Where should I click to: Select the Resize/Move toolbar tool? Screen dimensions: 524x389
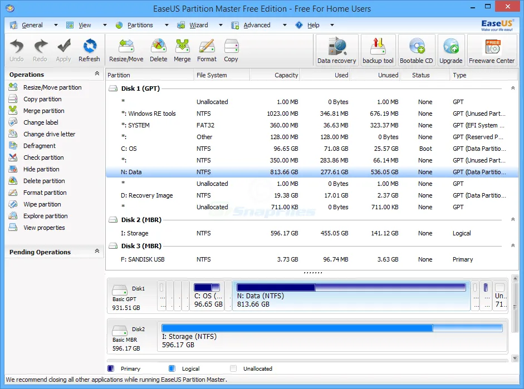point(126,51)
